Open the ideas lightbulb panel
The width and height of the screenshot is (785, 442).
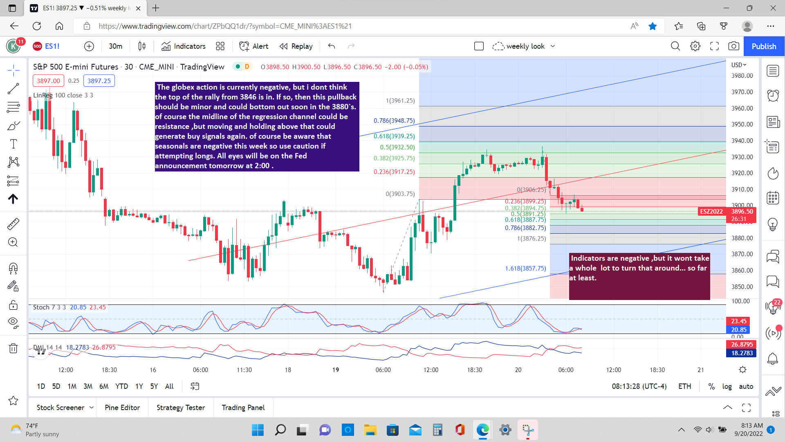pyautogui.click(x=773, y=224)
